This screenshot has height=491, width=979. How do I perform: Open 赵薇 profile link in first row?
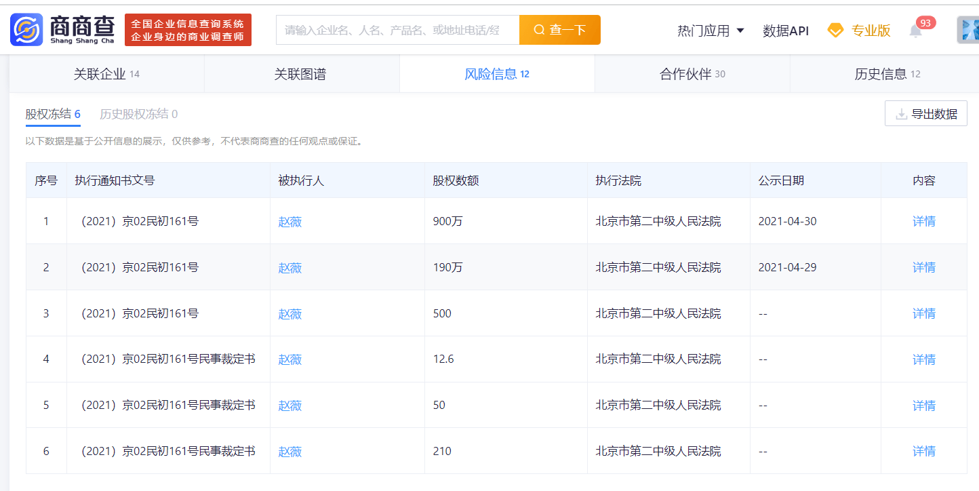[x=289, y=221]
